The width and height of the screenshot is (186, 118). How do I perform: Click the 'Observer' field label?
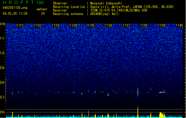pos(60,3)
